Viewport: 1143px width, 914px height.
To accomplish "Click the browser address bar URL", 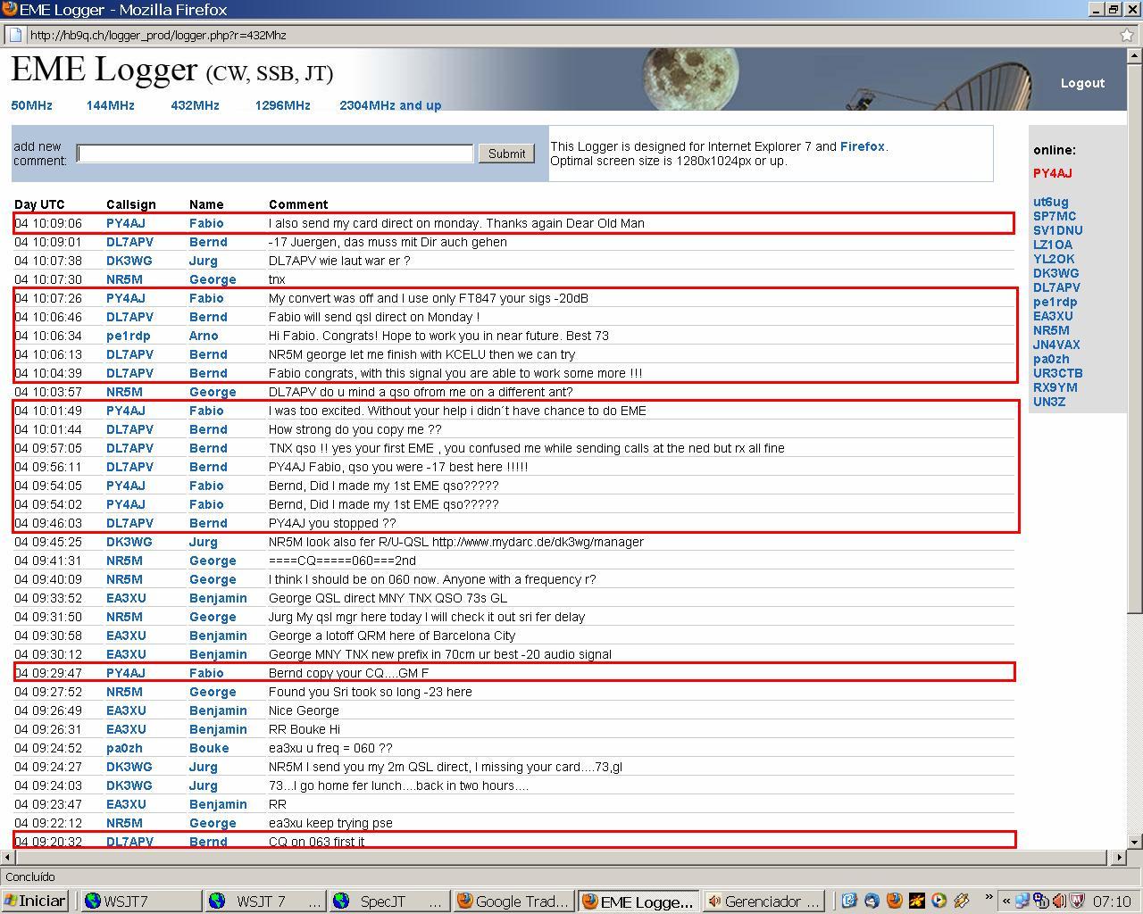I will point(157,35).
